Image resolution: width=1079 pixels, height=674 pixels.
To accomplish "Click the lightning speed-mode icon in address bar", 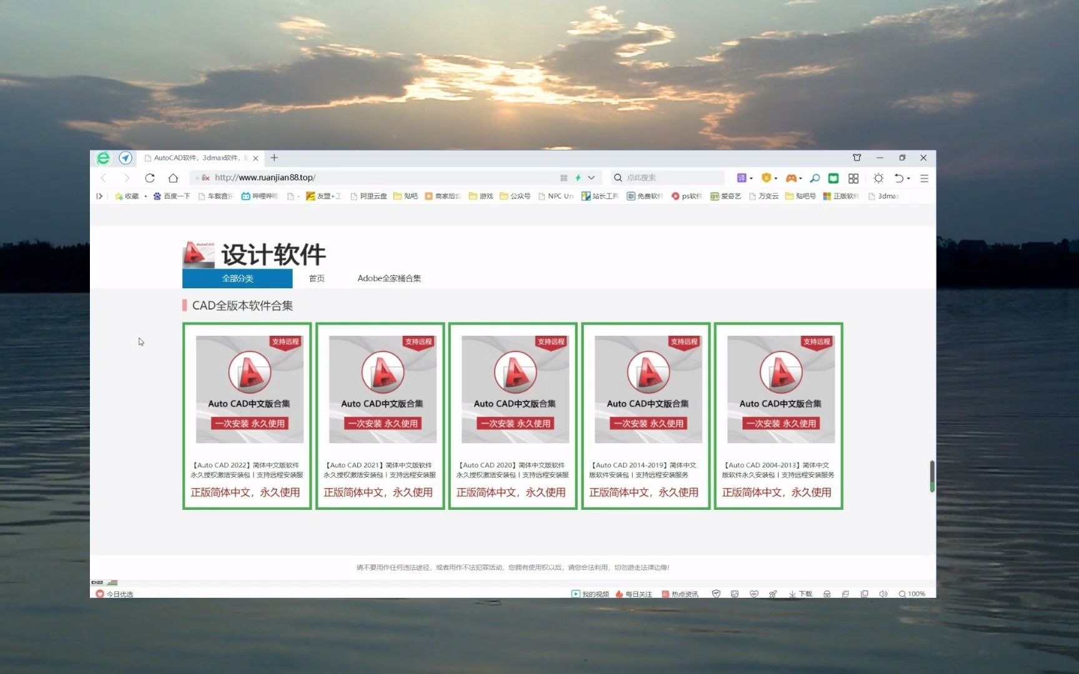I will pyautogui.click(x=578, y=178).
